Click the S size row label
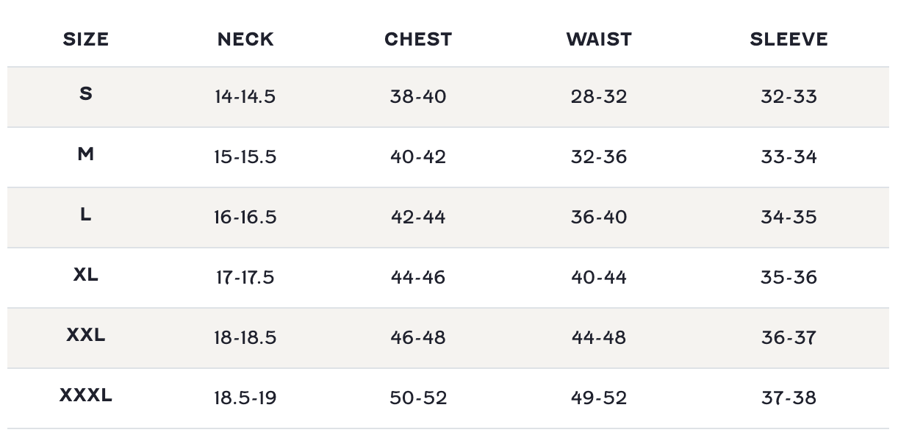The height and width of the screenshot is (438, 898). [86, 94]
